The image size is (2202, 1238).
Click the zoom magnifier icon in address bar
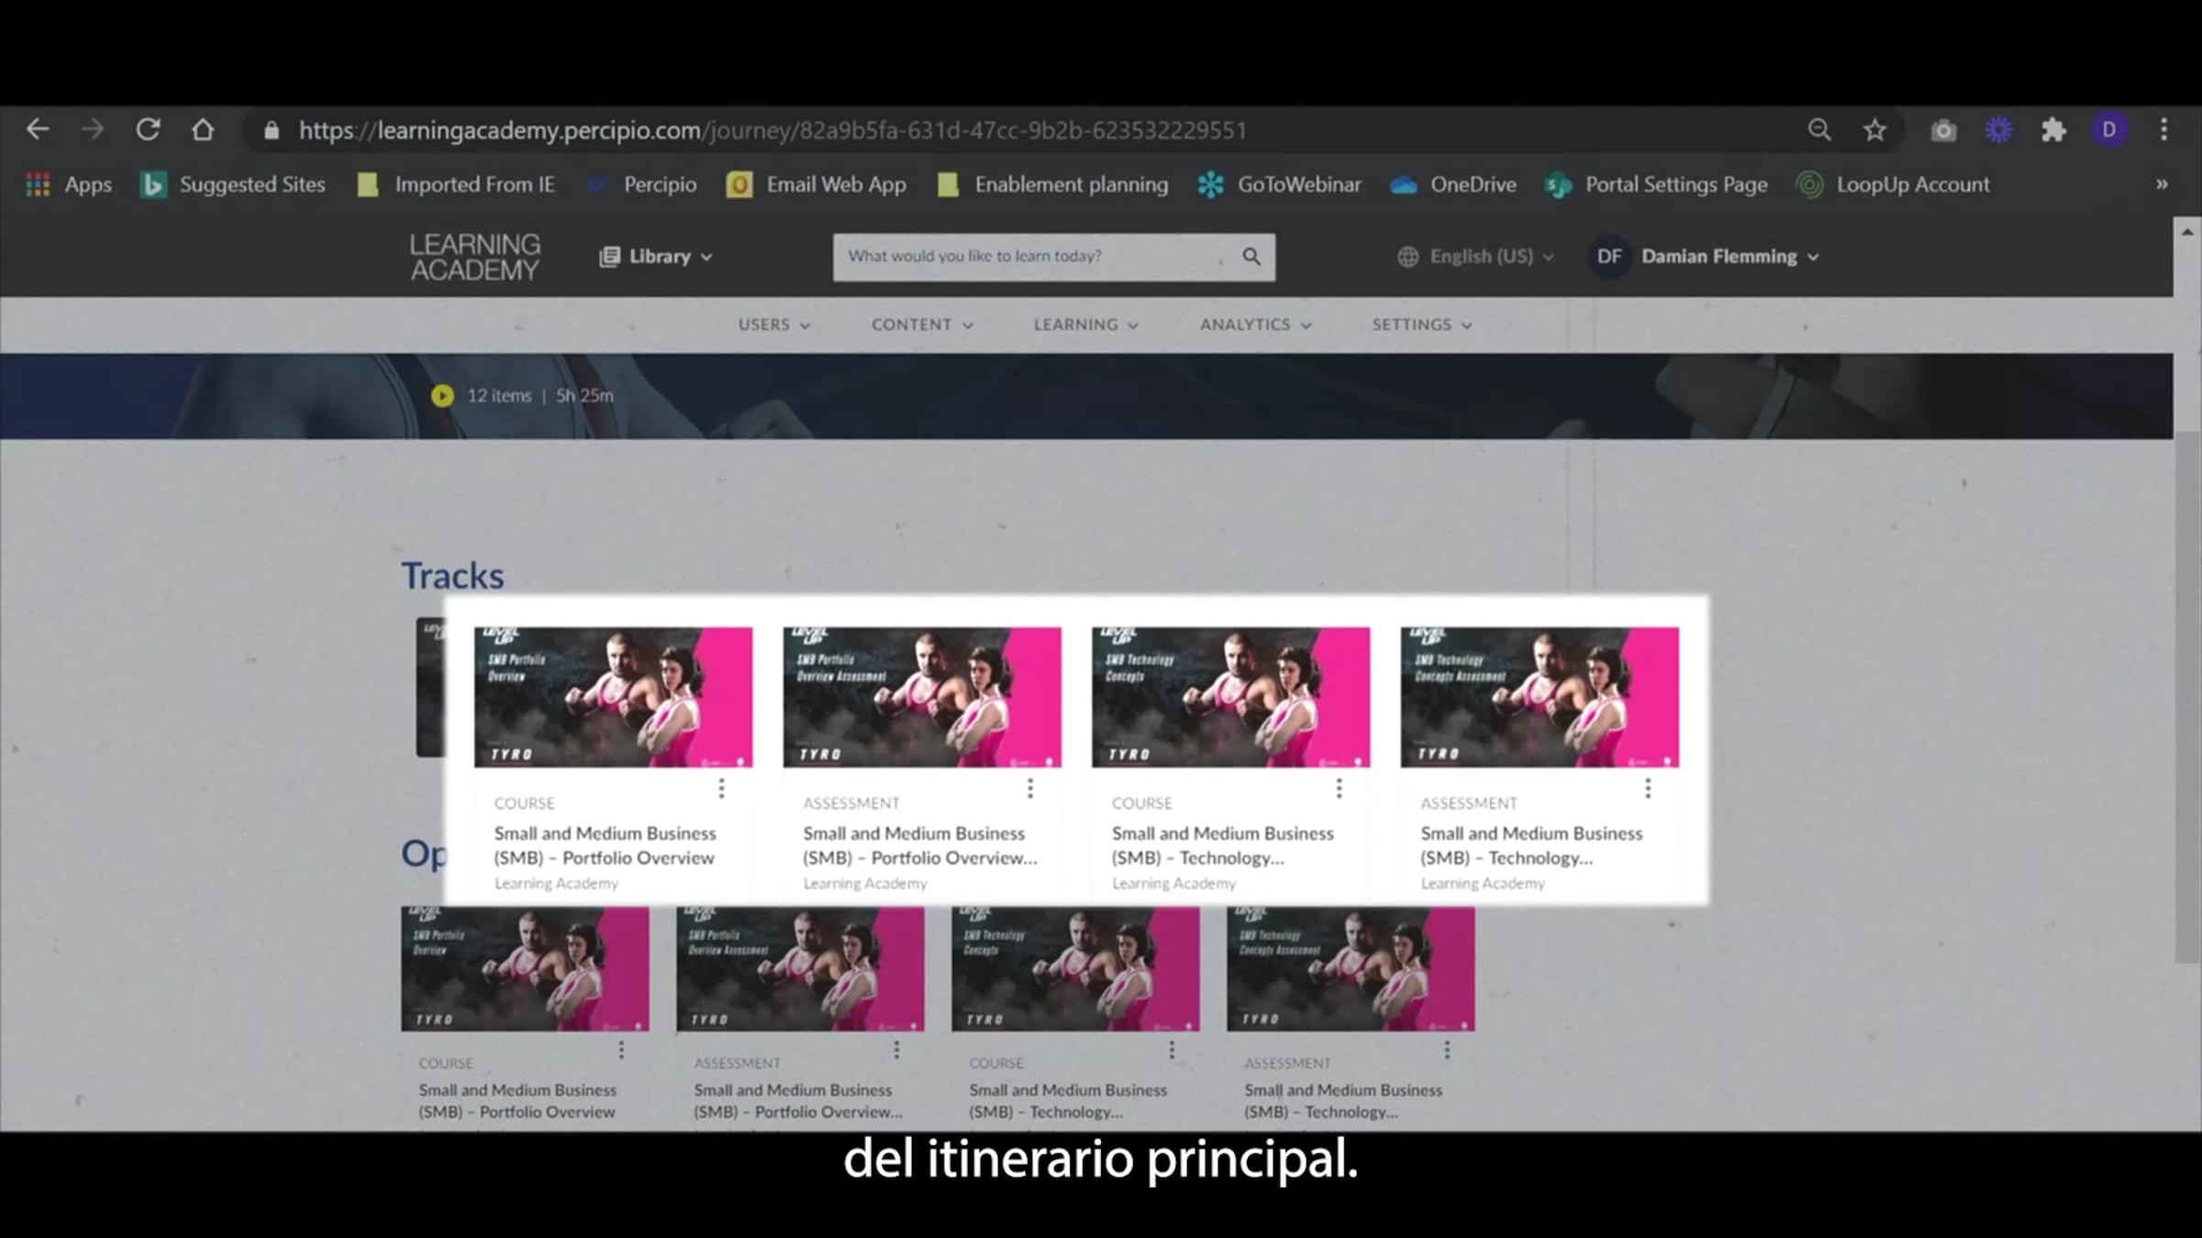click(x=1818, y=130)
